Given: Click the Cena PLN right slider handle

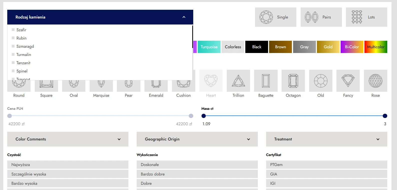Looking at the screenshot, I should (191, 116).
